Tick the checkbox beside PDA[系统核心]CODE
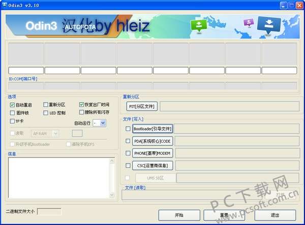 click(128, 141)
